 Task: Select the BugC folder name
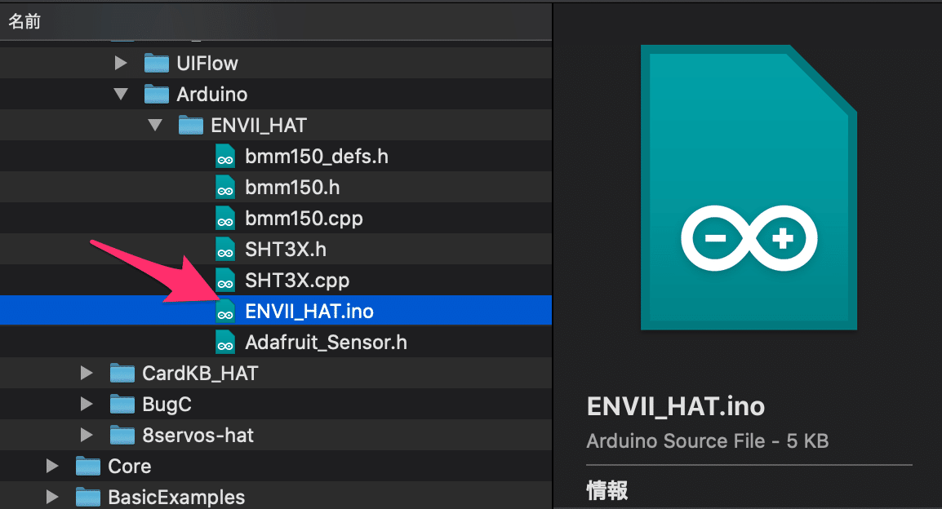[x=167, y=405]
